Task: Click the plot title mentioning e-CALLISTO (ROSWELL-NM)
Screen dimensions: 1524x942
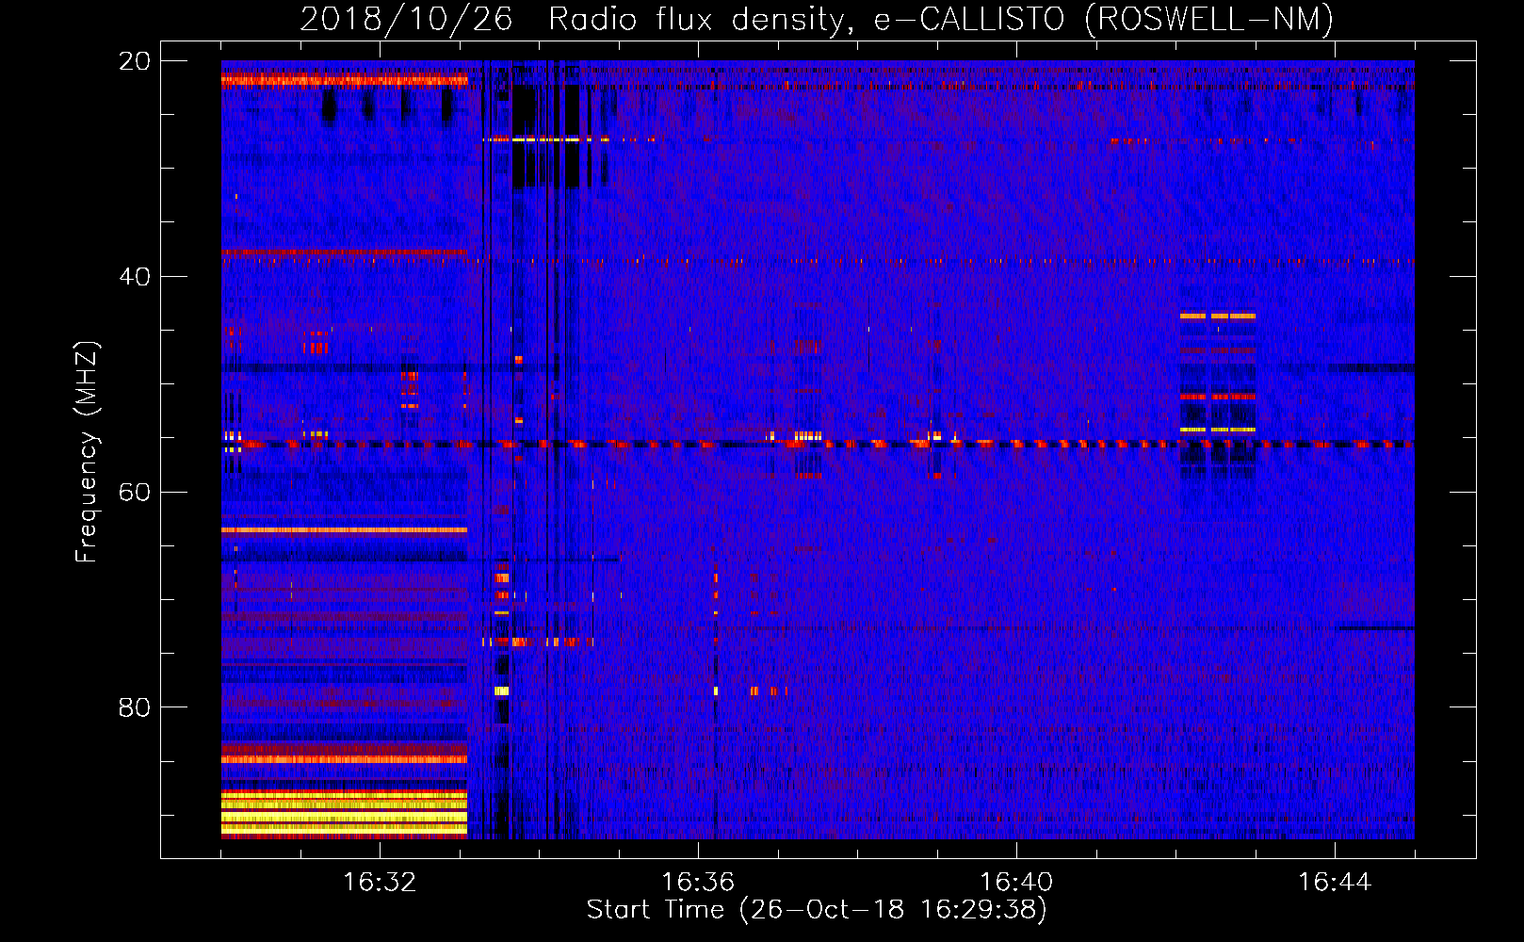Action: (817, 20)
